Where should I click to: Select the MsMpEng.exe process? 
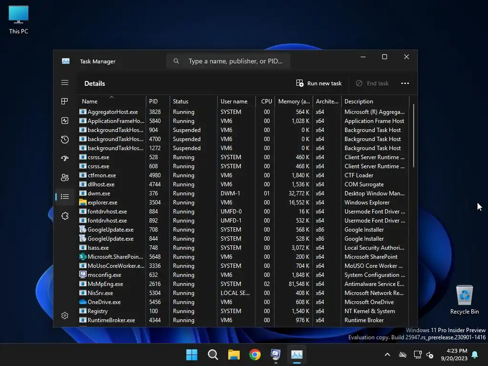point(244,284)
